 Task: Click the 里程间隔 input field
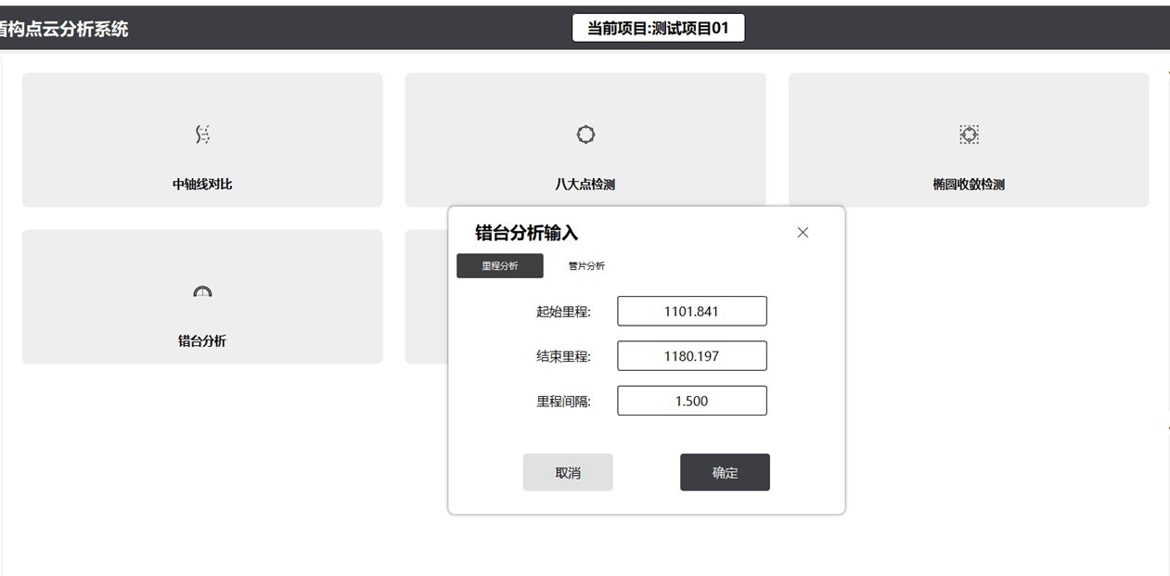click(692, 401)
